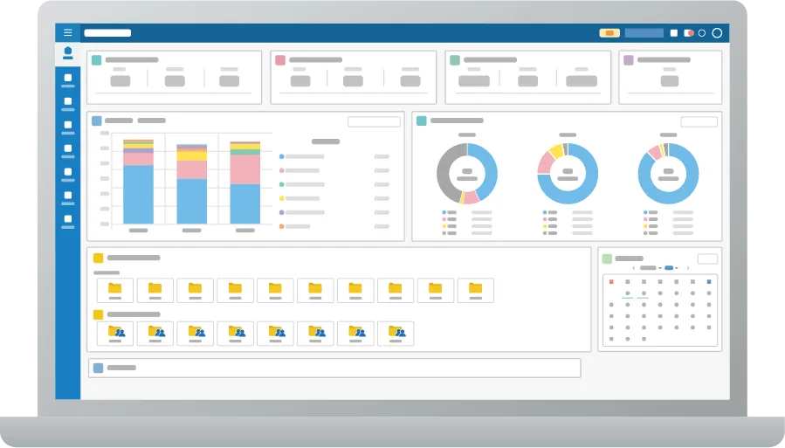This screenshot has height=448, width=785.
Task: Click the yellow segment of the middle donut chart
Action: coord(555,151)
